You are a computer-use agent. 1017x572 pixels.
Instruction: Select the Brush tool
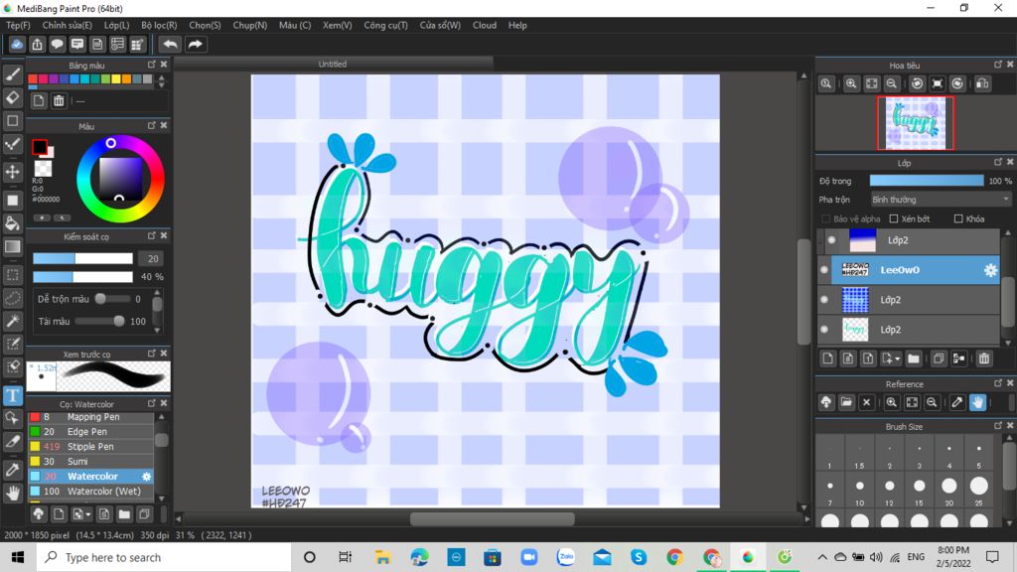pos(12,74)
